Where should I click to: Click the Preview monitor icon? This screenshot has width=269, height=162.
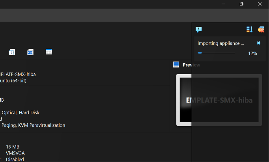click(176, 65)
